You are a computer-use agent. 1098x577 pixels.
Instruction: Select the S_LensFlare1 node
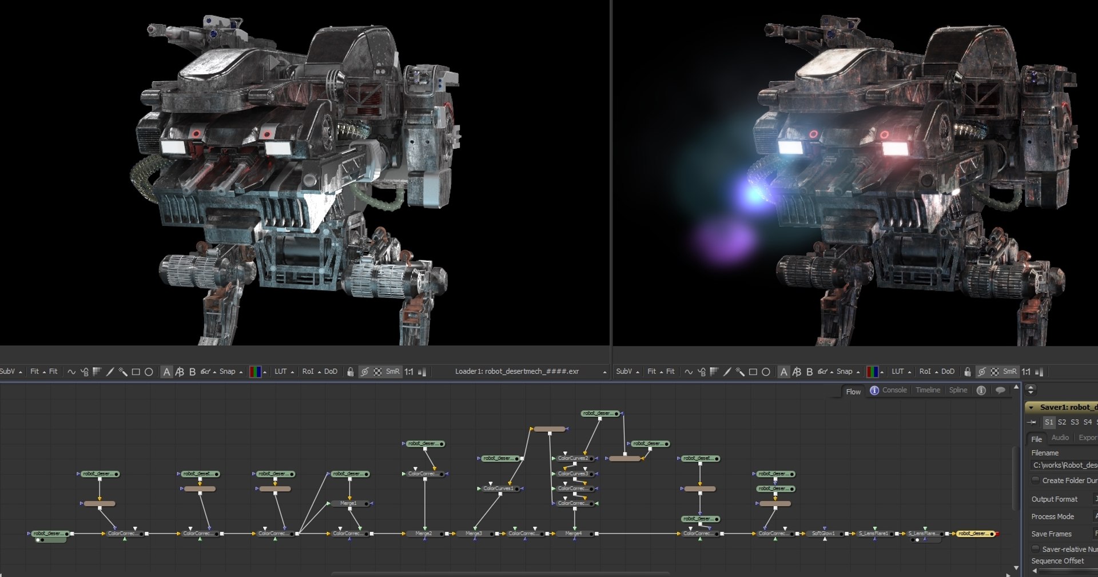[875, 534]
